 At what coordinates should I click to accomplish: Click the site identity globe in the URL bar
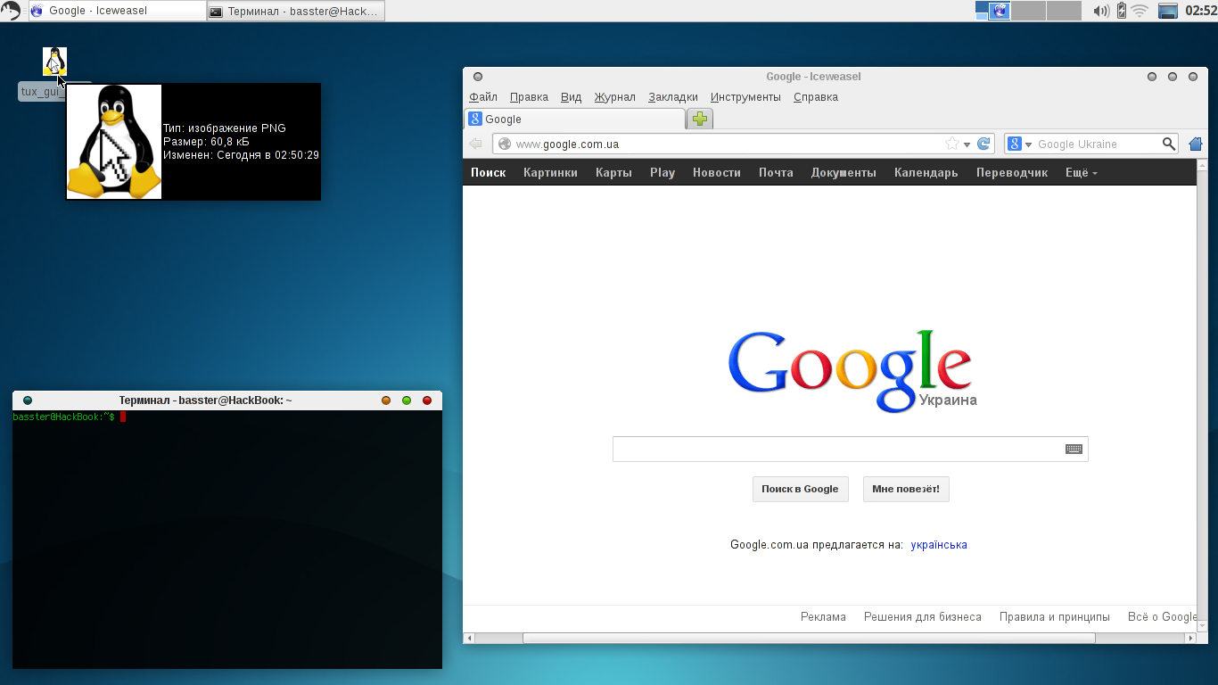coord(505,144)
